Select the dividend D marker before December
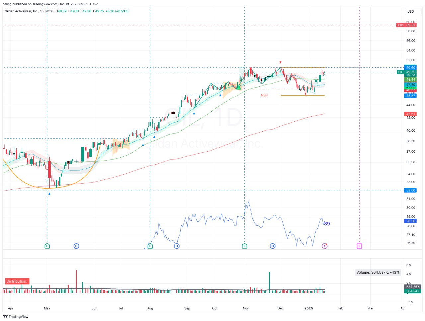 [273, 246]
